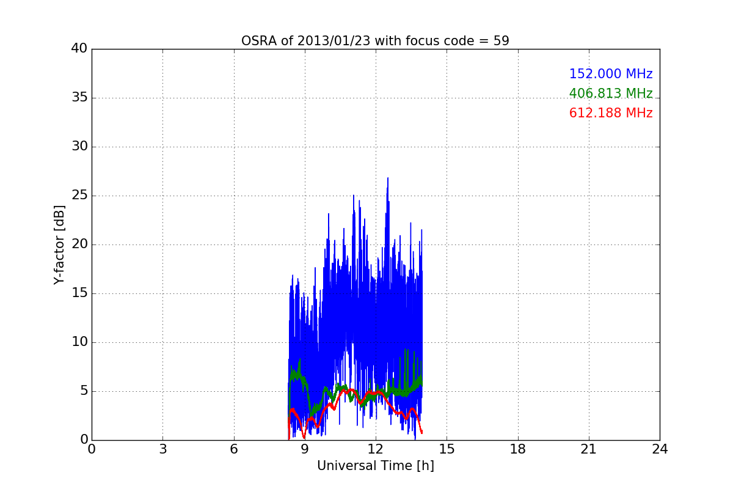Click the y-axis tick value 40
This screenshot has width=733, height=489.
(79, 49)
